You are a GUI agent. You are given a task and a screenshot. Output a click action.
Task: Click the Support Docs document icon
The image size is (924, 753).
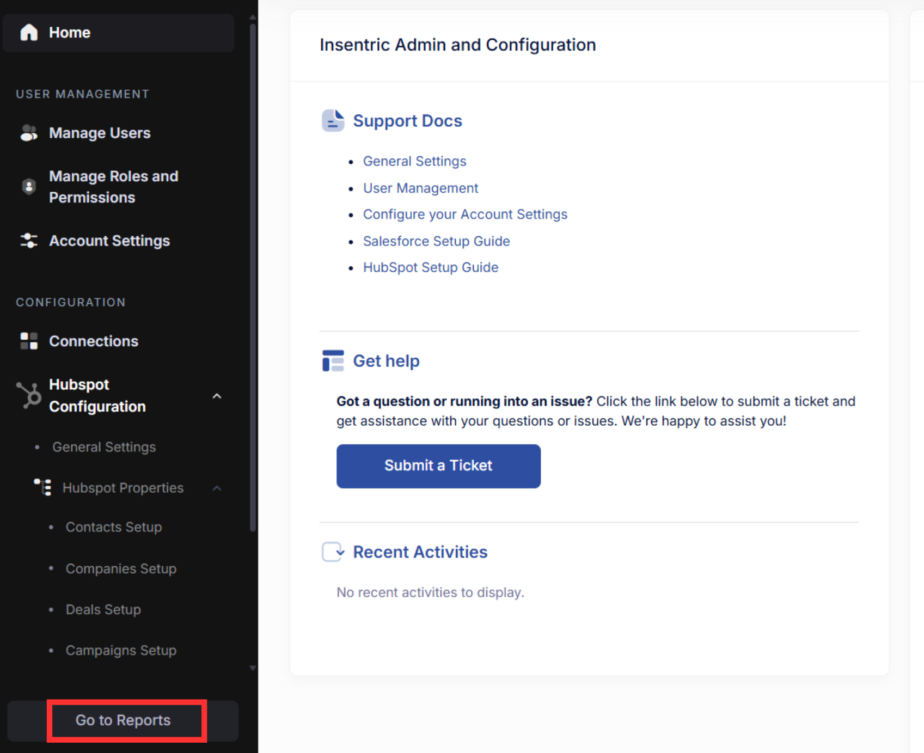click(x=333, y=120)
